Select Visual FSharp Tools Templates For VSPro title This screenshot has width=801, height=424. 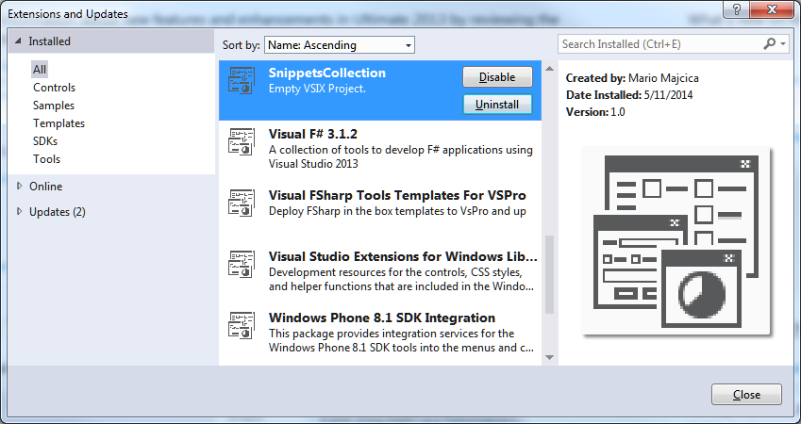click(x=397, y=195)
